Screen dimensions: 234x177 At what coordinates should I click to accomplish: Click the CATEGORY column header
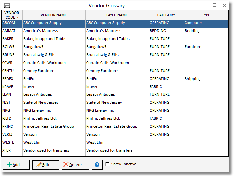pyautogui.click(x=166, y=15)
